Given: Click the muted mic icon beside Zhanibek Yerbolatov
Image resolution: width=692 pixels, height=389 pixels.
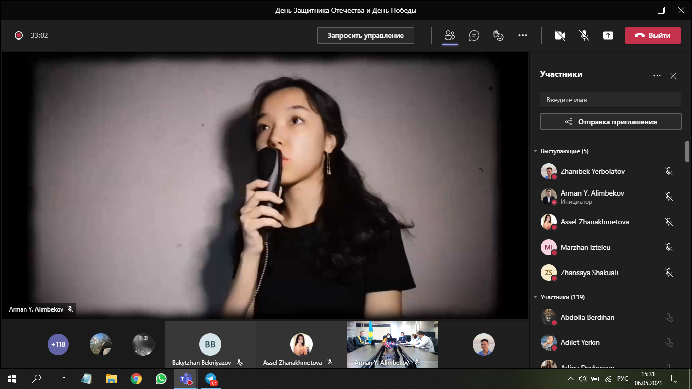Looking at the screenshot, I should pyautogui.click(x=669, y=171).
